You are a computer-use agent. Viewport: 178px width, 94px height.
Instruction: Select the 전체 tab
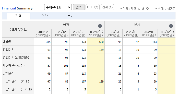point(19,16)
